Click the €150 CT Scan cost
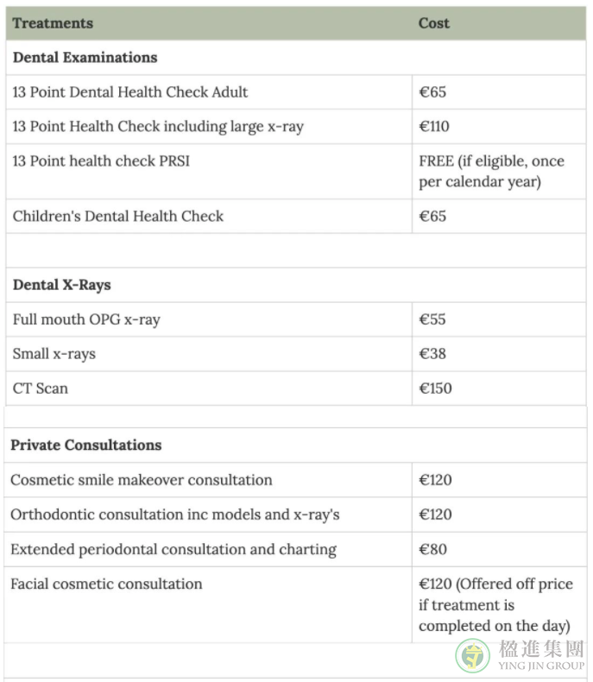This screenshot has width=593, height=682. pos(435,388)
